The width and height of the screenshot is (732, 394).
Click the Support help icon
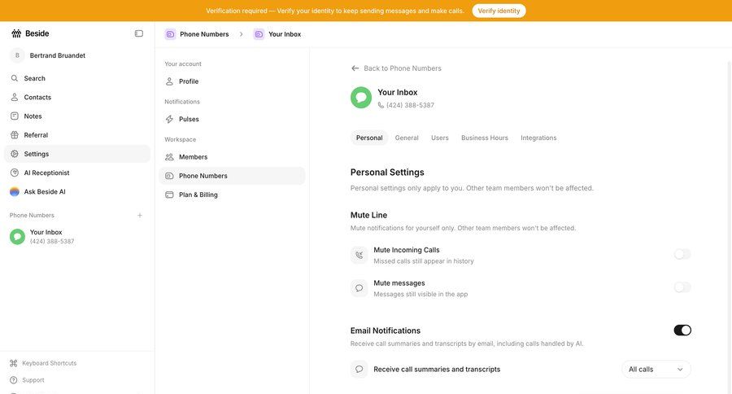coord(14,380)
